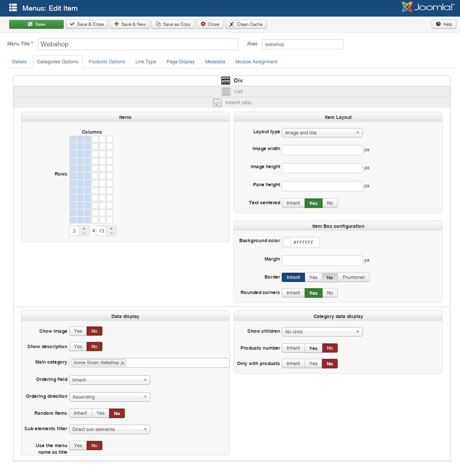
Task: Increase the rows count with plus
Action: point(111,229)
